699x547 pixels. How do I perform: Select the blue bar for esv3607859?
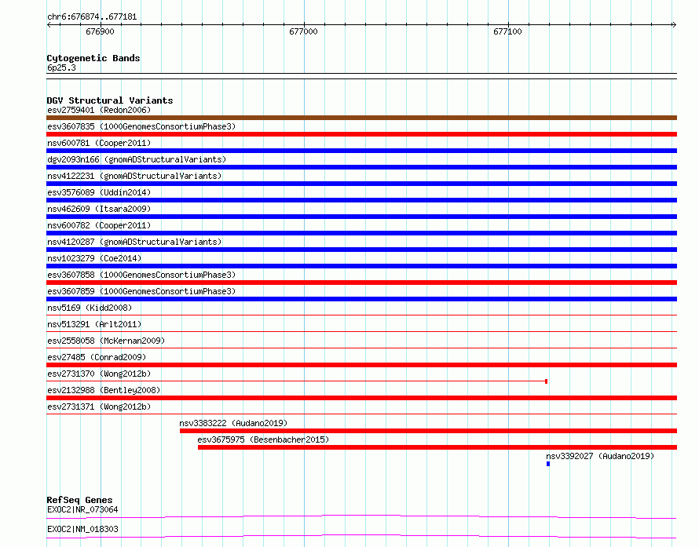point(361,299)
